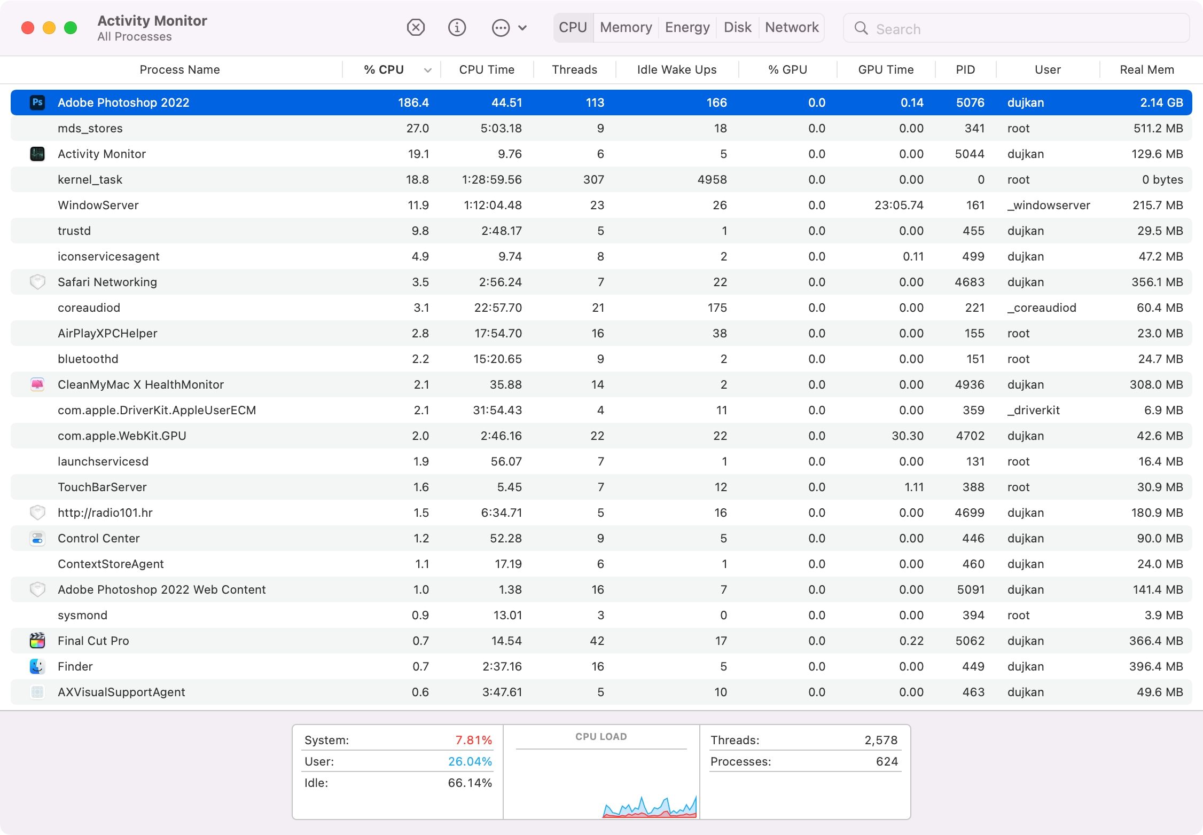
Task: Click the System percentage 7.81%
Action: coord(473,740)
